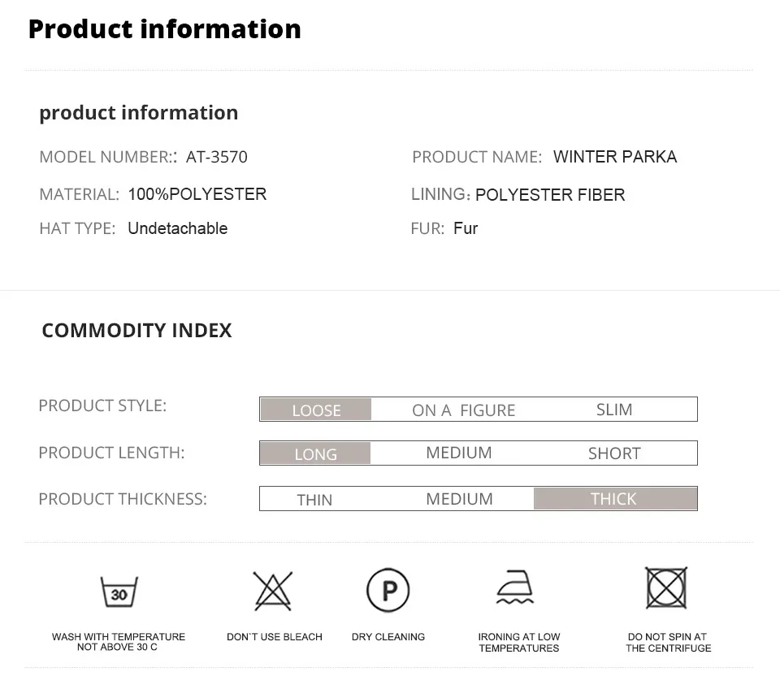Select the ON A FIGURE style option

[x=463, y=410]
